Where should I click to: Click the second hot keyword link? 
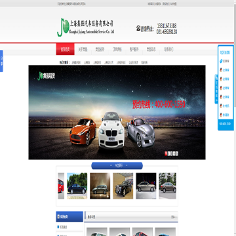coord(87,62)
